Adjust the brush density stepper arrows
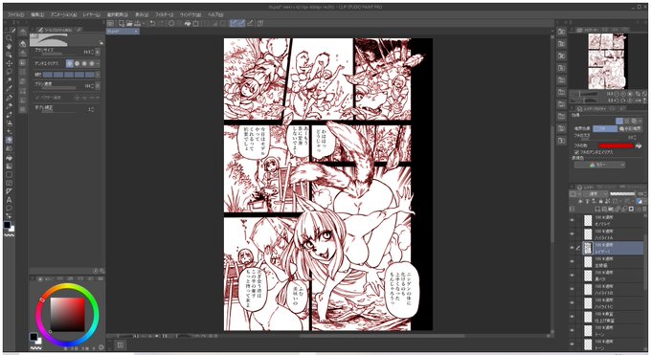This screenshot has width=651, height=355. pos(92,85)
